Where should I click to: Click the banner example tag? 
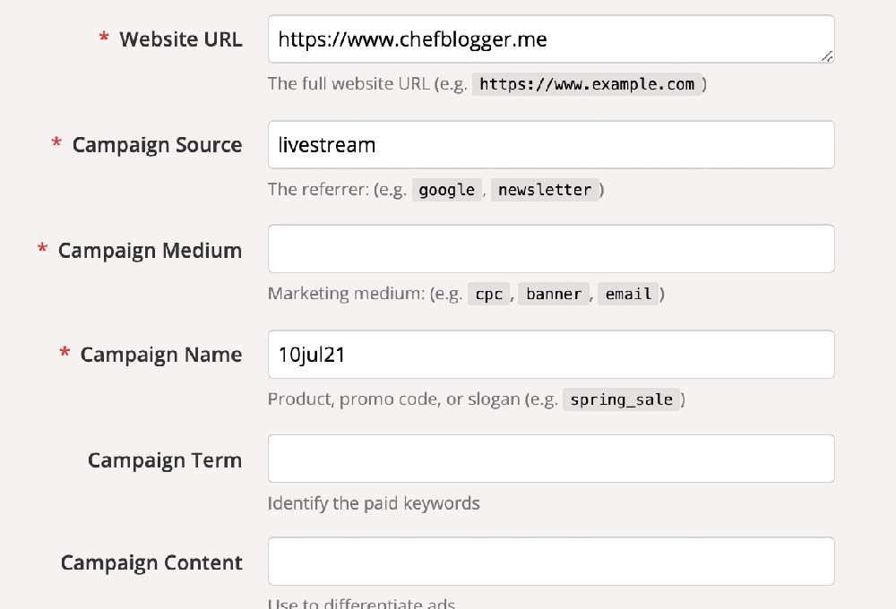(555, 294)
